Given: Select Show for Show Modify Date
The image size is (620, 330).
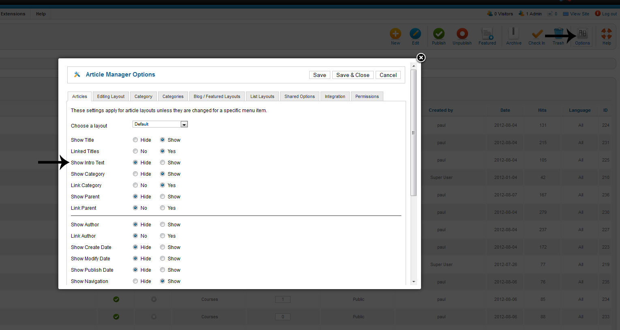Looking at the screenshot, I should tap(162, 258).
